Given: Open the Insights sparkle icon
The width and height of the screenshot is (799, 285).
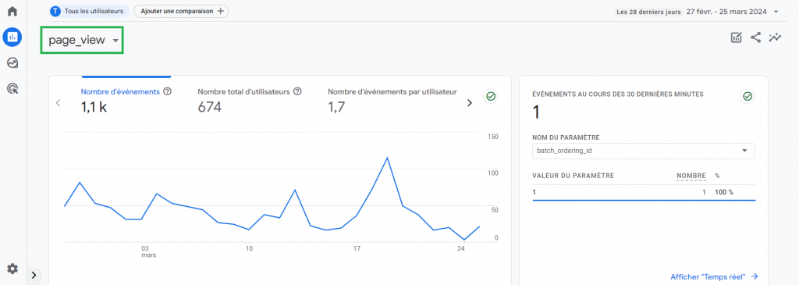Looking at the screenshot, I should click(775, 37).
